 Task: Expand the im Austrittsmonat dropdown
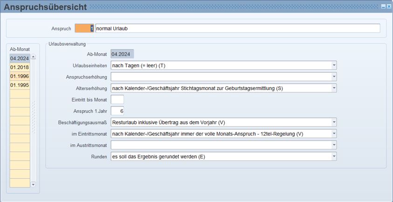[x=334, y=145]
